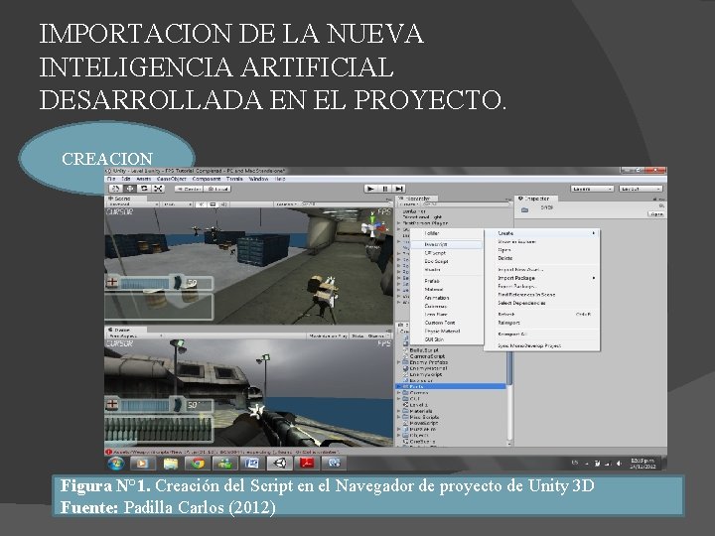Viewport: 715px width, 536px height.
Task: Choose Cubemap in the Create submenu
Action: [x=447, y=307]
